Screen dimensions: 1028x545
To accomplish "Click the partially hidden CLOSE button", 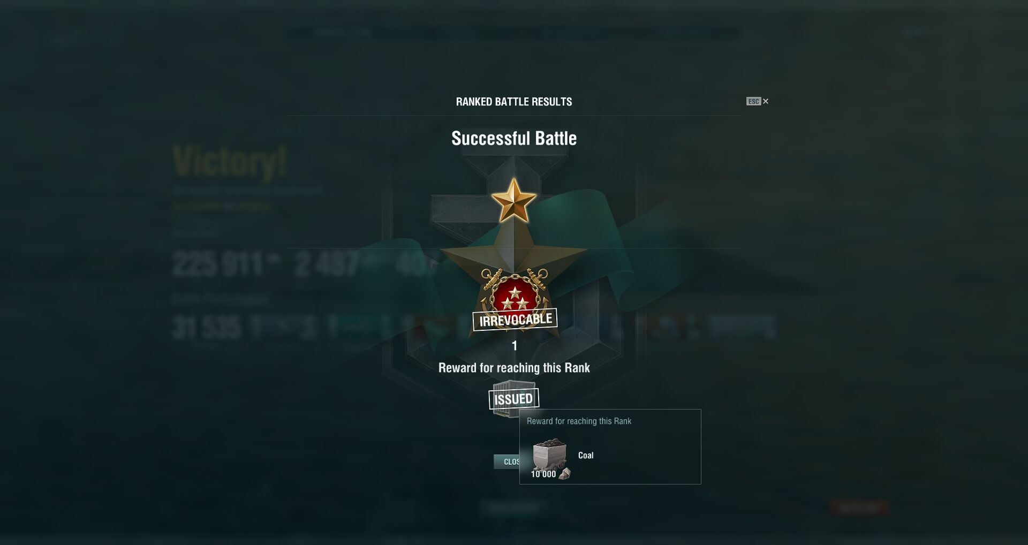I will click(x=507, y=461).
